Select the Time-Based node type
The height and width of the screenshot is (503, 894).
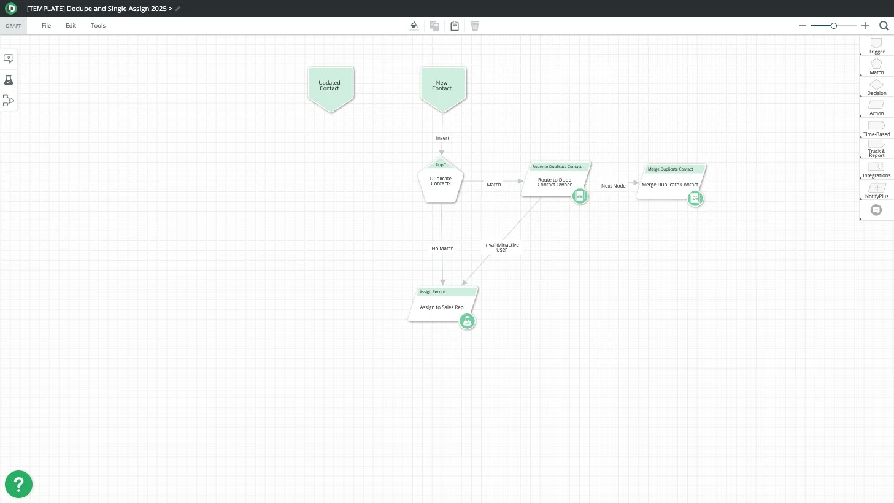[x=876, y=129]
